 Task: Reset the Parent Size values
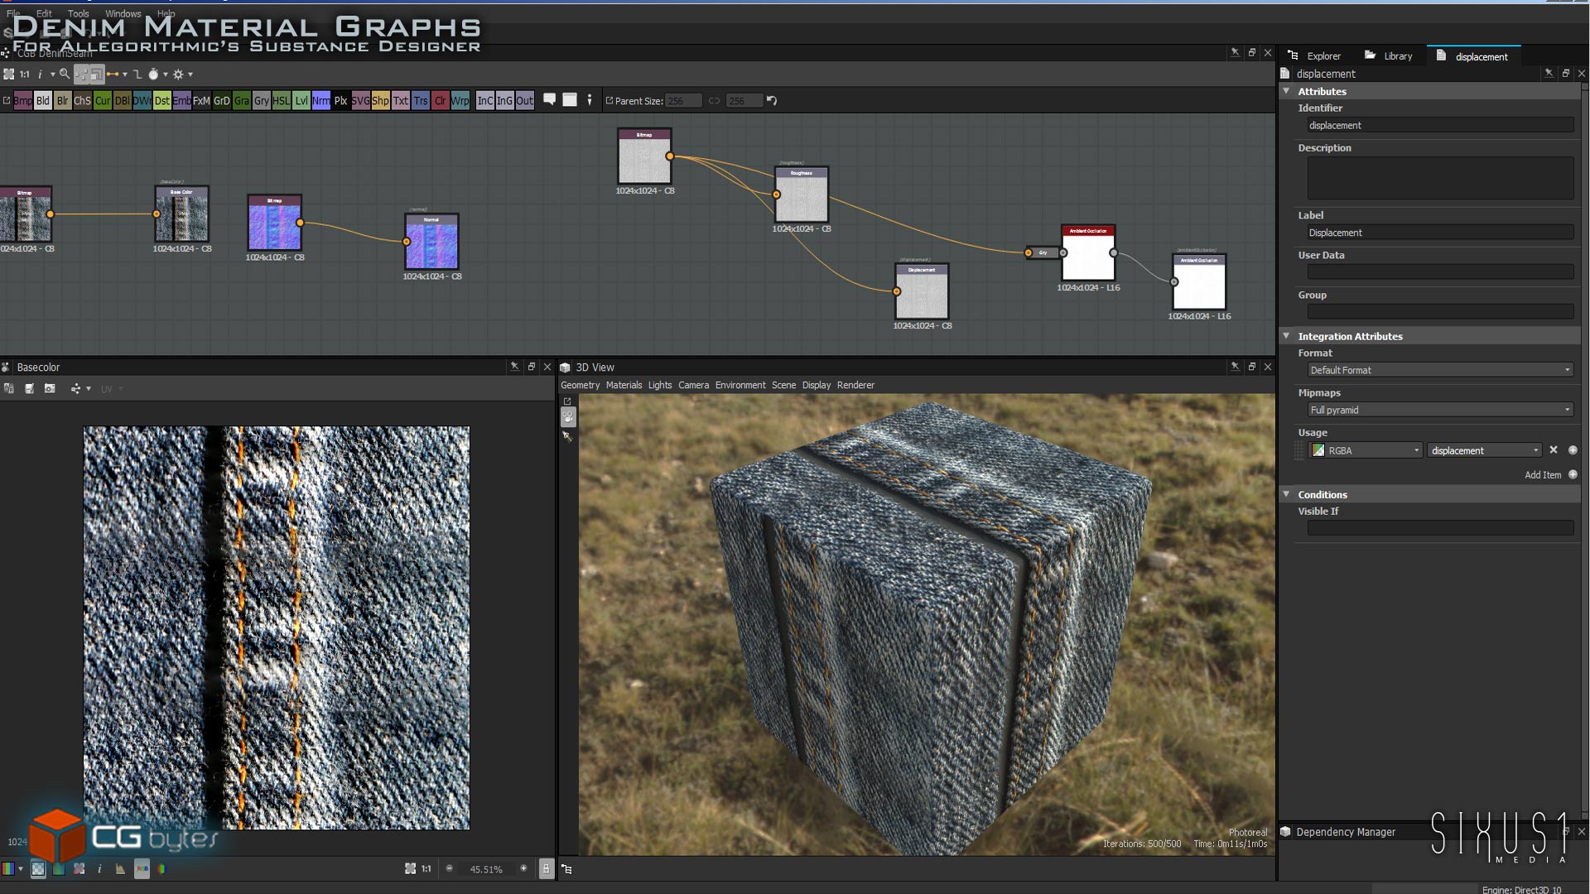pyautogui.click(x=772, y=101)
